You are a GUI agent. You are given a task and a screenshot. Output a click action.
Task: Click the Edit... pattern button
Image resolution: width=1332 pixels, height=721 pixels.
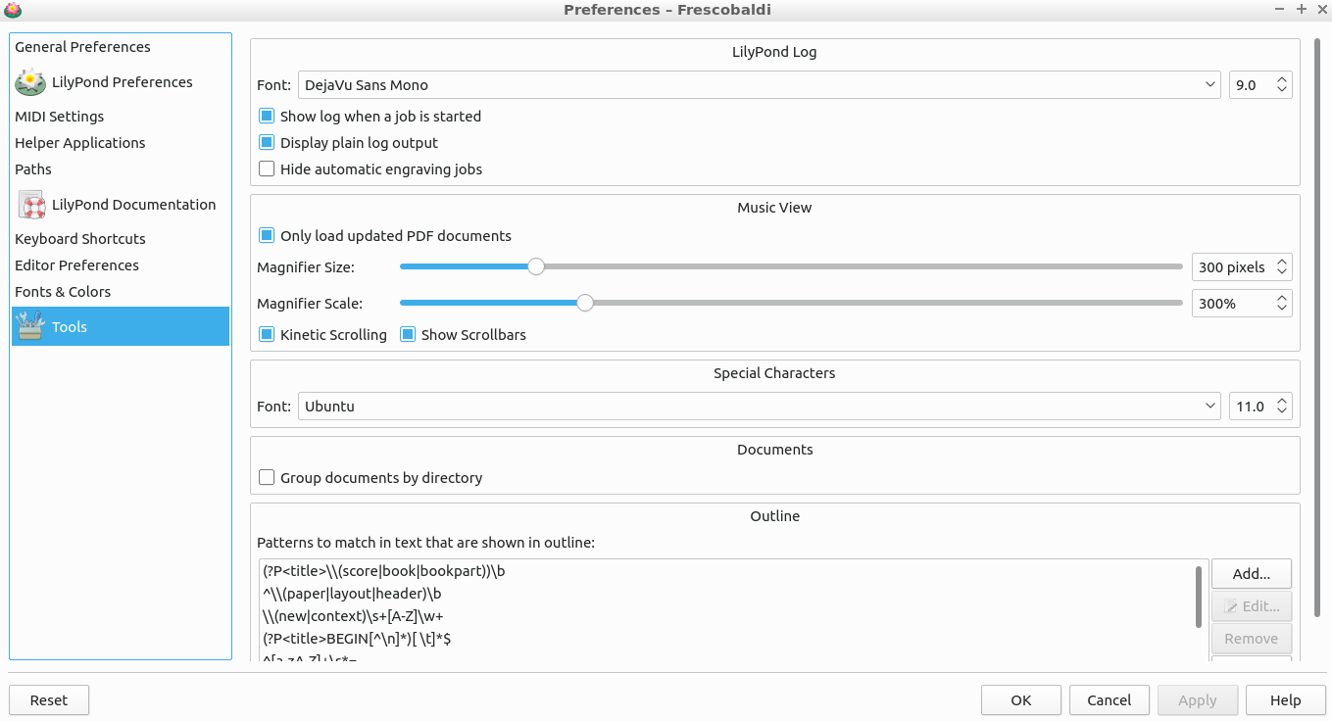[x=1252, y=606]
